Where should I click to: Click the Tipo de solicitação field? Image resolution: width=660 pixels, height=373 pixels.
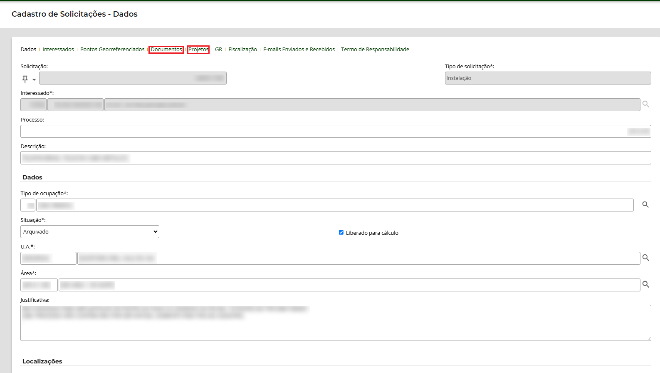[x=547, y=78]
